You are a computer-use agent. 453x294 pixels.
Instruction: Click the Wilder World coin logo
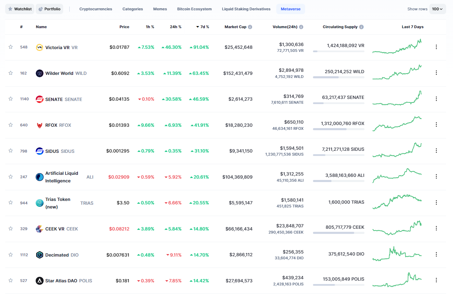pos(39,73)
